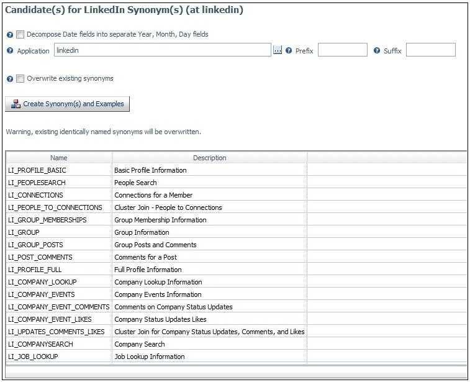The height and width of the screenshot is (382, 470).
Task: Open application browse ellipsis button
Action: 278,50
